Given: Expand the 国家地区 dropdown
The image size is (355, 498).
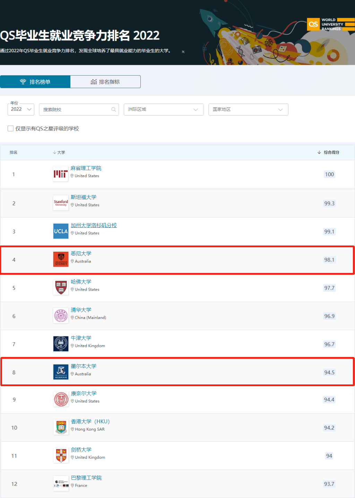Looking at the screenshot, I should 248,109.
